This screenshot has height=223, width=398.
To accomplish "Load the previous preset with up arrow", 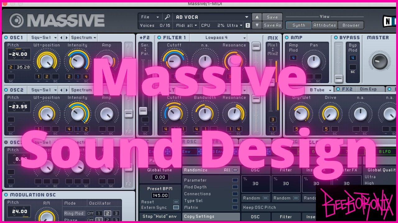I will point(257,17).
